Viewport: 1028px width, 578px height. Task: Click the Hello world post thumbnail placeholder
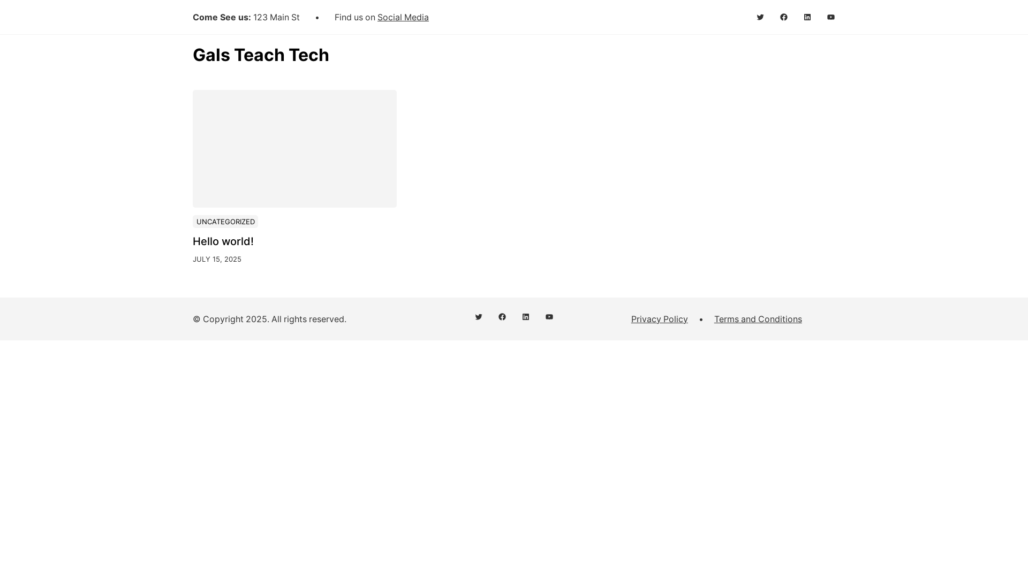coord(294,149)
